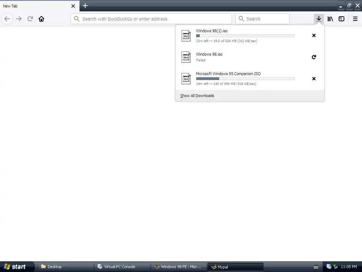Go back using the back arrow
This screenshot has width=362, height=272.
tap(7, 19)
